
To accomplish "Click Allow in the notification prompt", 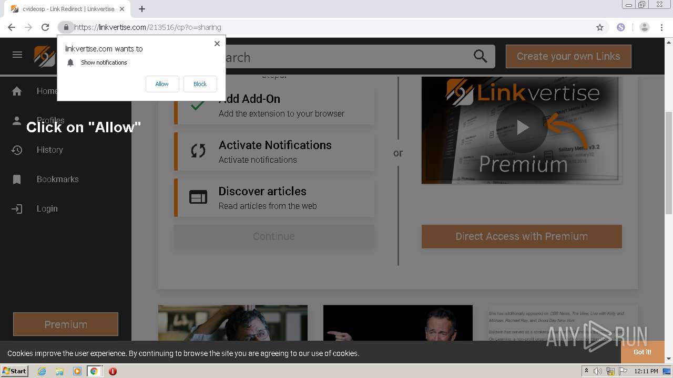I will [162, 84].
